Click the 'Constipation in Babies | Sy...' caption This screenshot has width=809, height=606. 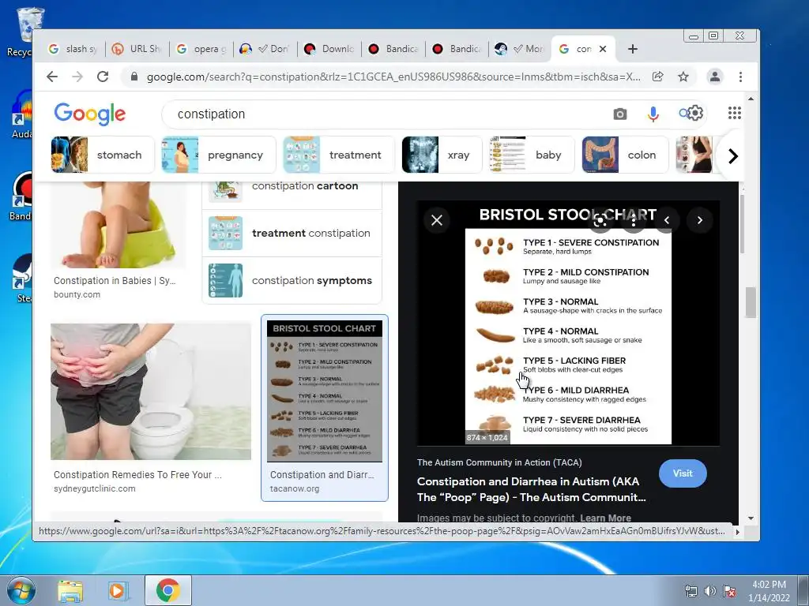tap(114, 280)
